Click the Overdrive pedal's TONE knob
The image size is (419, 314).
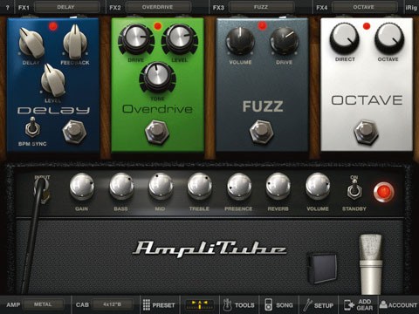pos(157,77)
